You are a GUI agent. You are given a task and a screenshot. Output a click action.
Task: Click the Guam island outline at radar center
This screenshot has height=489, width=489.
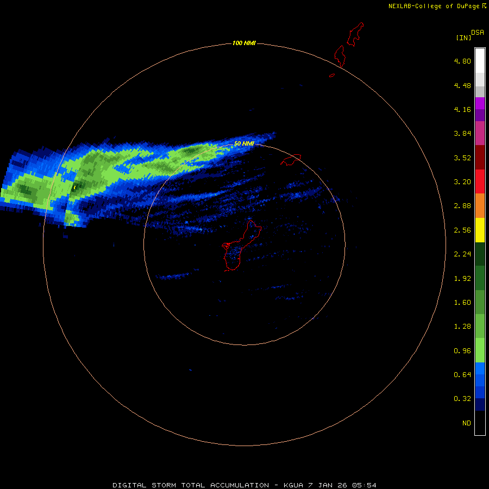pos(241,246)
